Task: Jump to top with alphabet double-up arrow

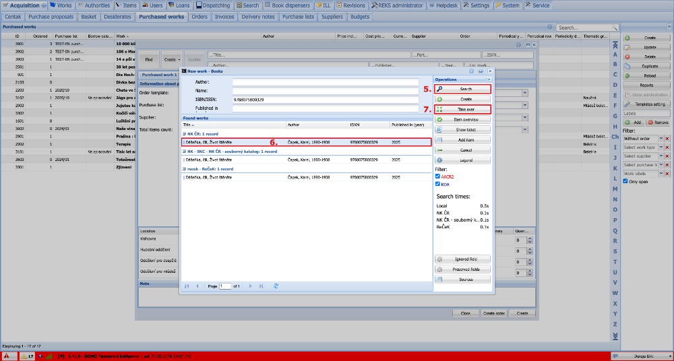Action: (x=615, y=44)
